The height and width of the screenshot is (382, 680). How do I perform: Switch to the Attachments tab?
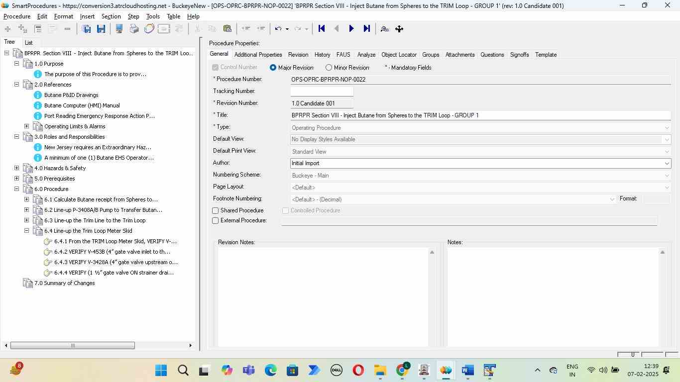click(460, 55)
